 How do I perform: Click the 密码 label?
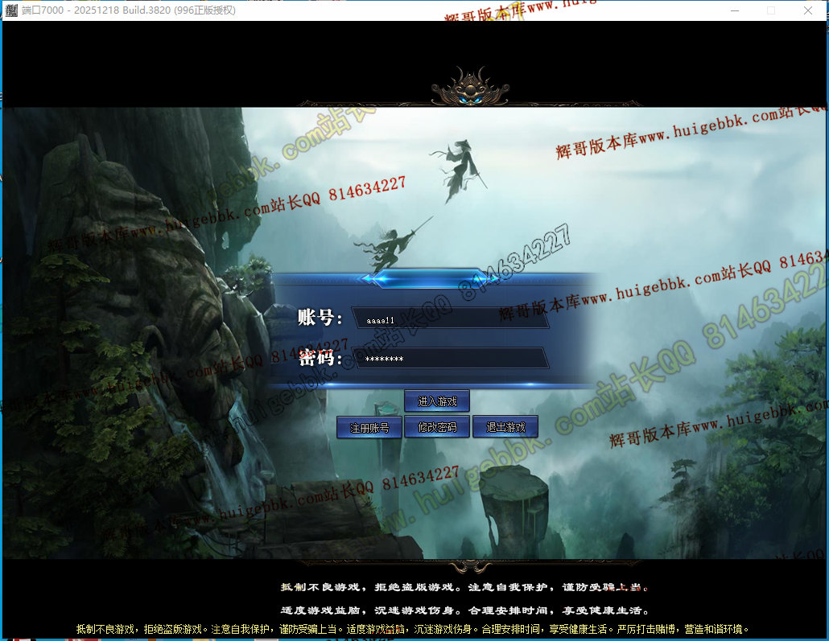(320, 358)
